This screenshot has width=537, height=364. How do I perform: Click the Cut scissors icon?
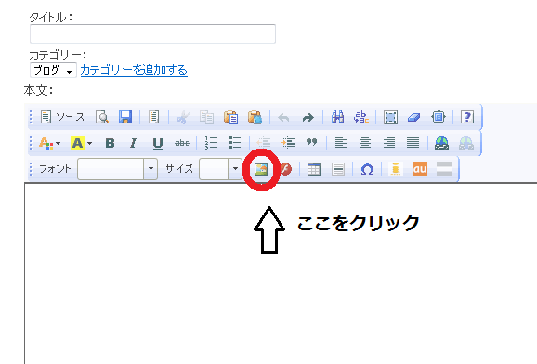[182, 117]
